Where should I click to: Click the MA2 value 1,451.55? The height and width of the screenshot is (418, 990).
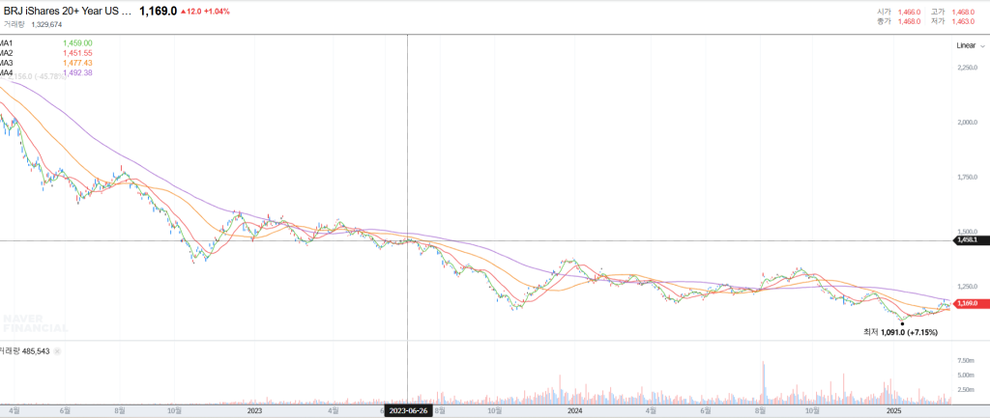point(77,53)
